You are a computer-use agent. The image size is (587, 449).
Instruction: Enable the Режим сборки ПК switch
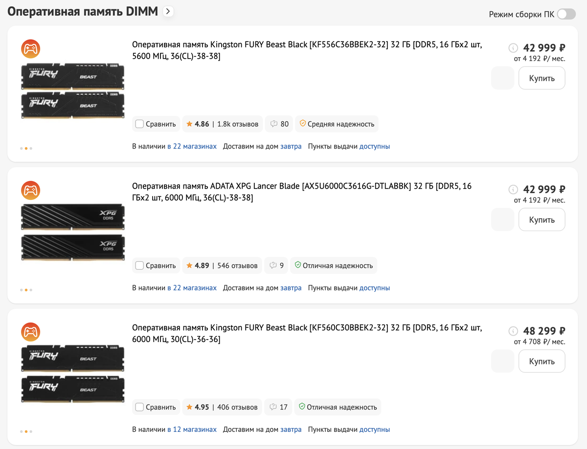coord(566,14)
